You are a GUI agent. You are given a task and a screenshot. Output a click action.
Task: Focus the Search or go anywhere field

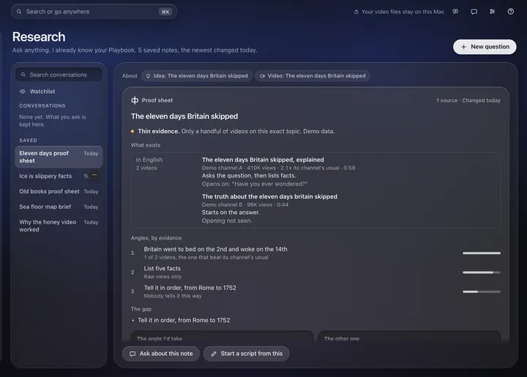pos(94,12)
